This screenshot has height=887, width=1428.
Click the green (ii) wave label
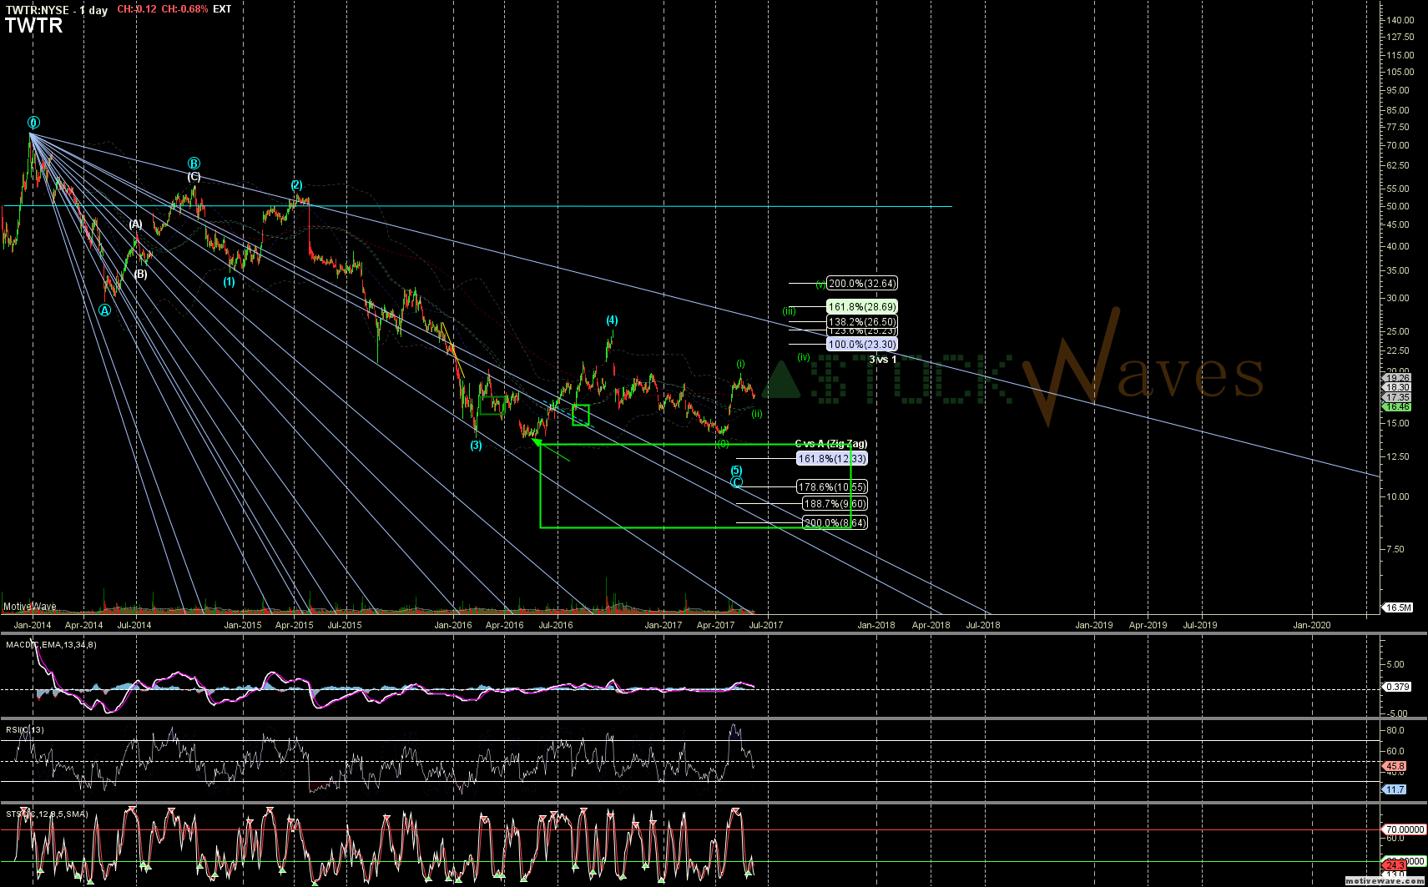756,414
